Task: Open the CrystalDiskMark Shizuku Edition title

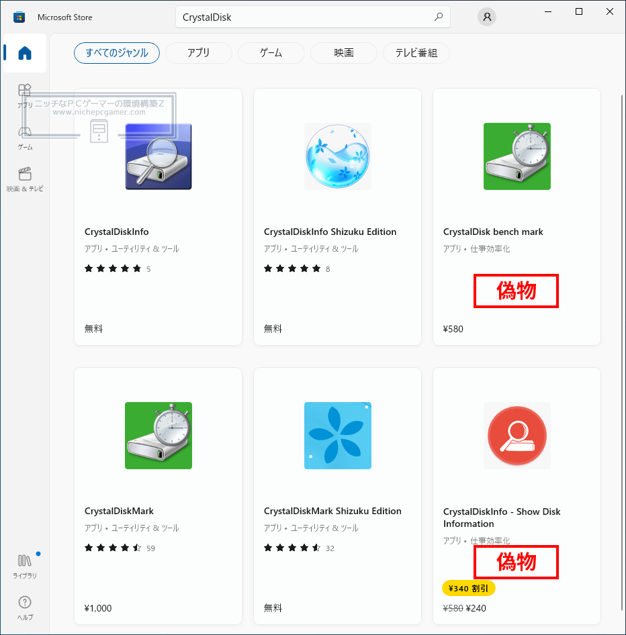Action: point(332,511)
